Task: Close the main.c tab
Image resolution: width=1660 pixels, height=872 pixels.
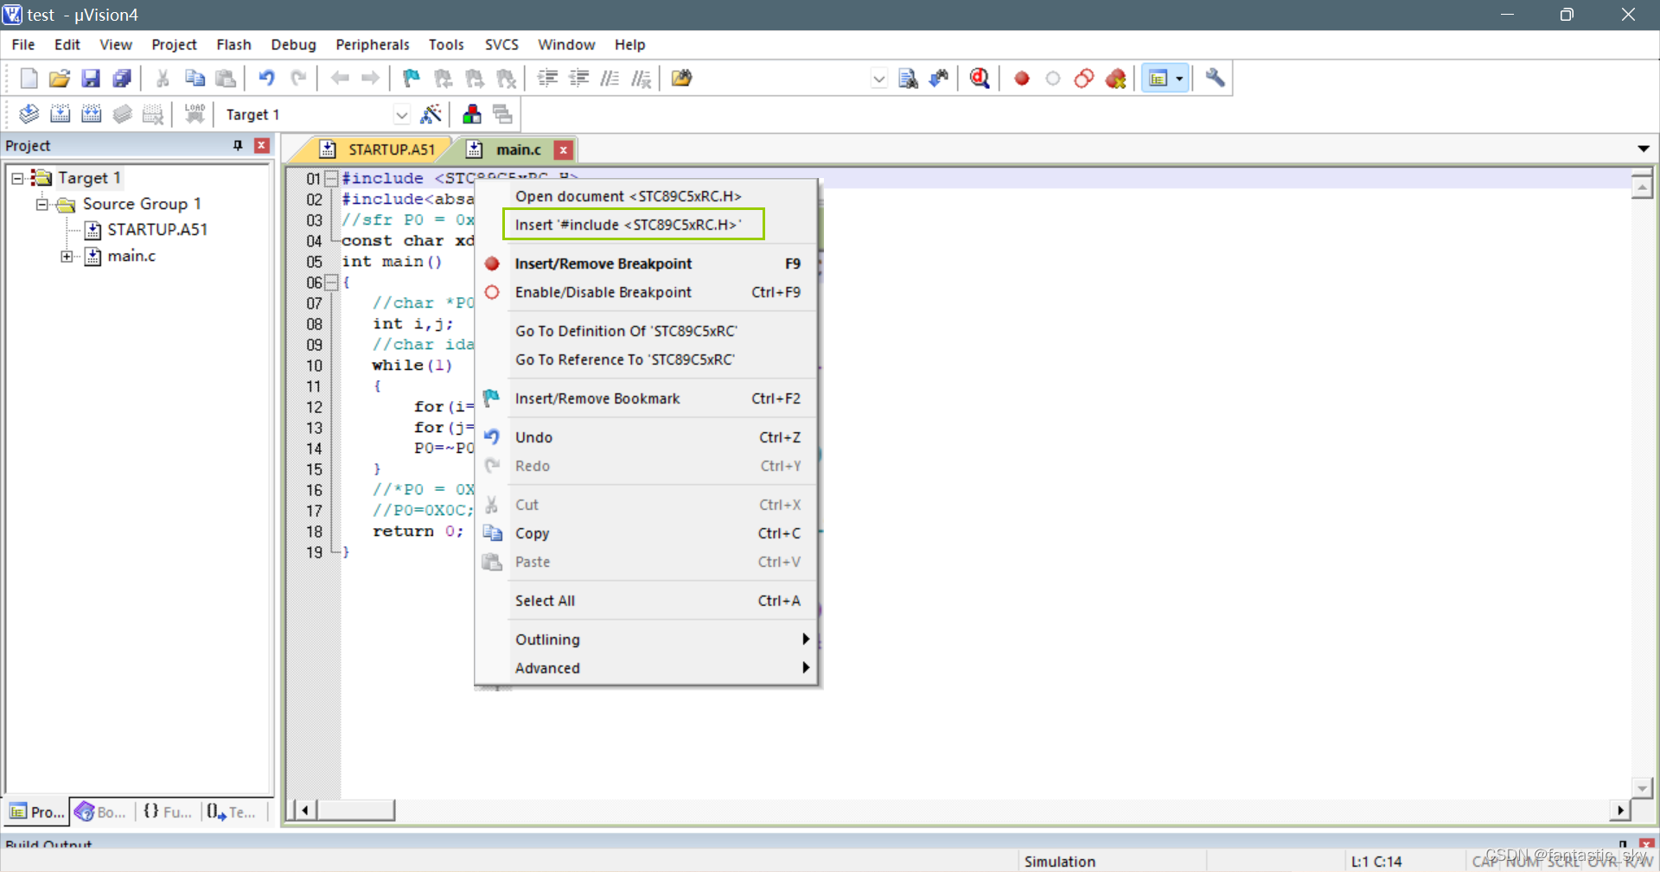Action: coord(563,150)
